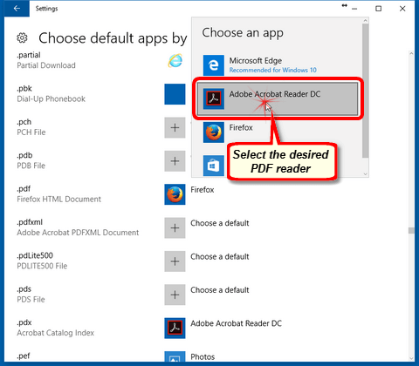This screenshot has width=419, height=366.
Task: Click the 'Dial-Up Phonebook' description
Action: pos(51,98)
